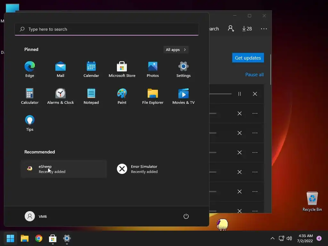The width and height of the screenshot is (328, 246).
Task: Open the 28 downloads indicator in Store
Action: [247, 29]
